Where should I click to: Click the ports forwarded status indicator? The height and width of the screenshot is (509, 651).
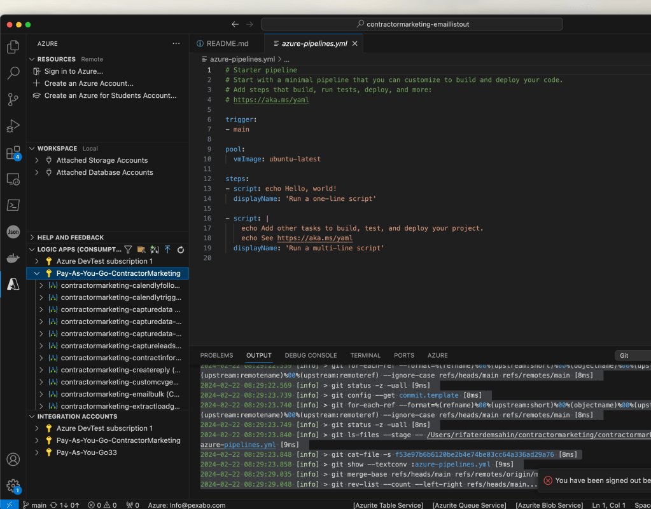[x=132, y=505]
